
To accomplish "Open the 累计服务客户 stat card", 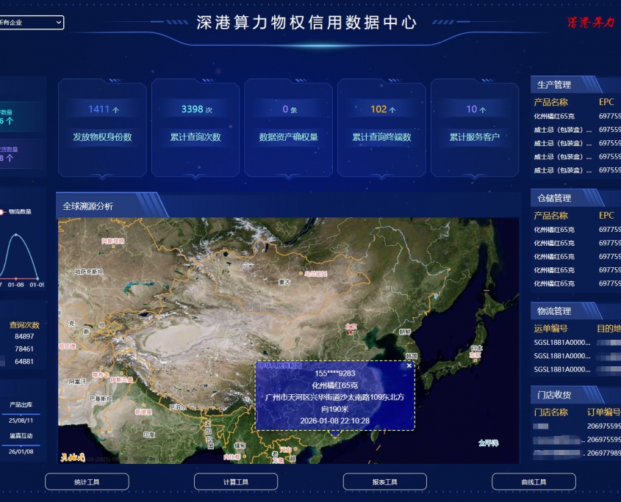I will point(475,128).
